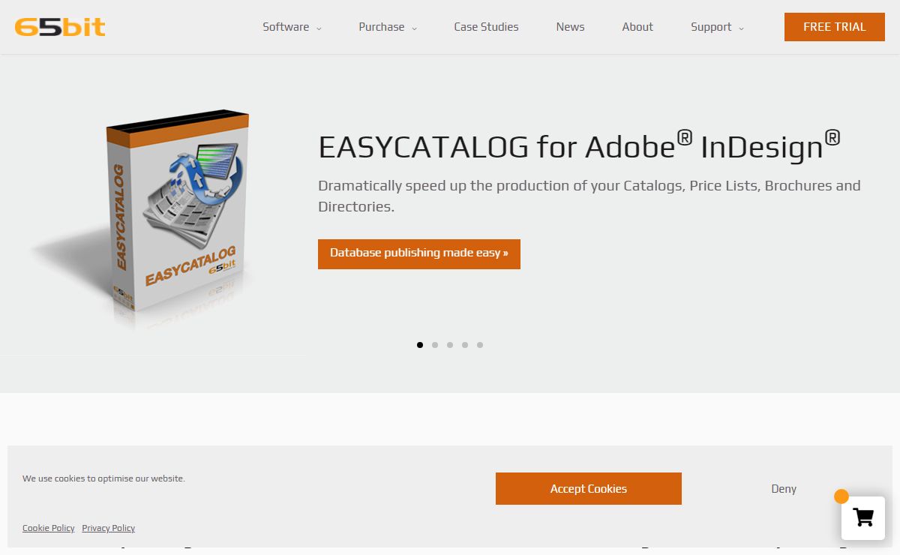Expand the Purchase menu chevron
This screenshot has width=900, height=555.
[414, 28]
